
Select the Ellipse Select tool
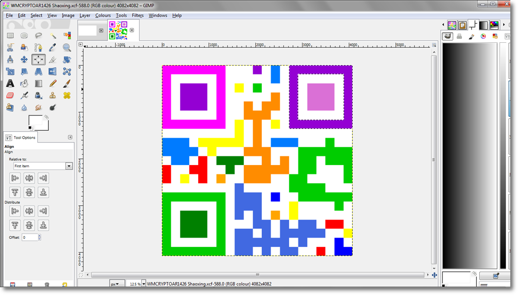click(x=24, y=35)
